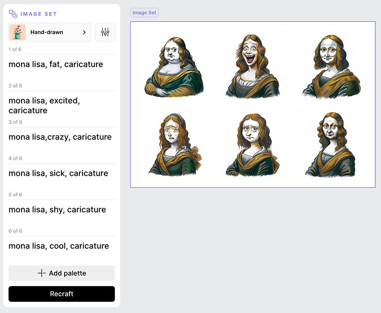This screenshot has height=313, width=381.
Task: Edit the "mona lisa,crazy, caricature" prompt
Action: (x=60, y=137)
